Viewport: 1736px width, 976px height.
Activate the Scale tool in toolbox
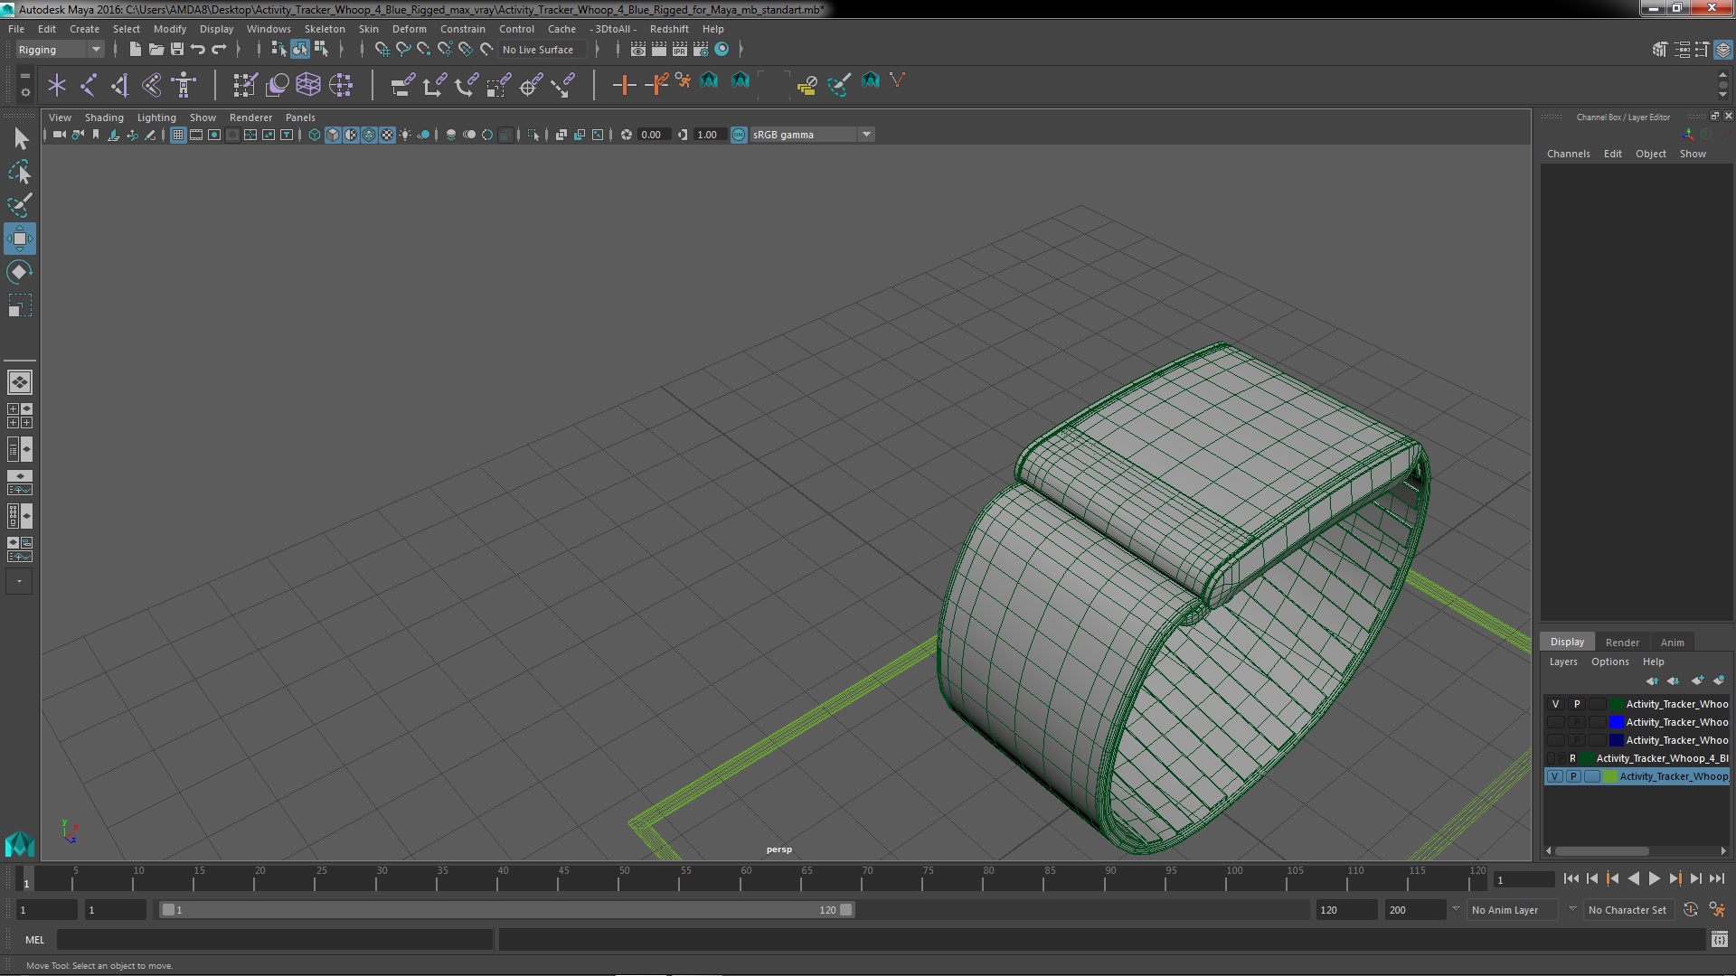(x=19, y=306)
